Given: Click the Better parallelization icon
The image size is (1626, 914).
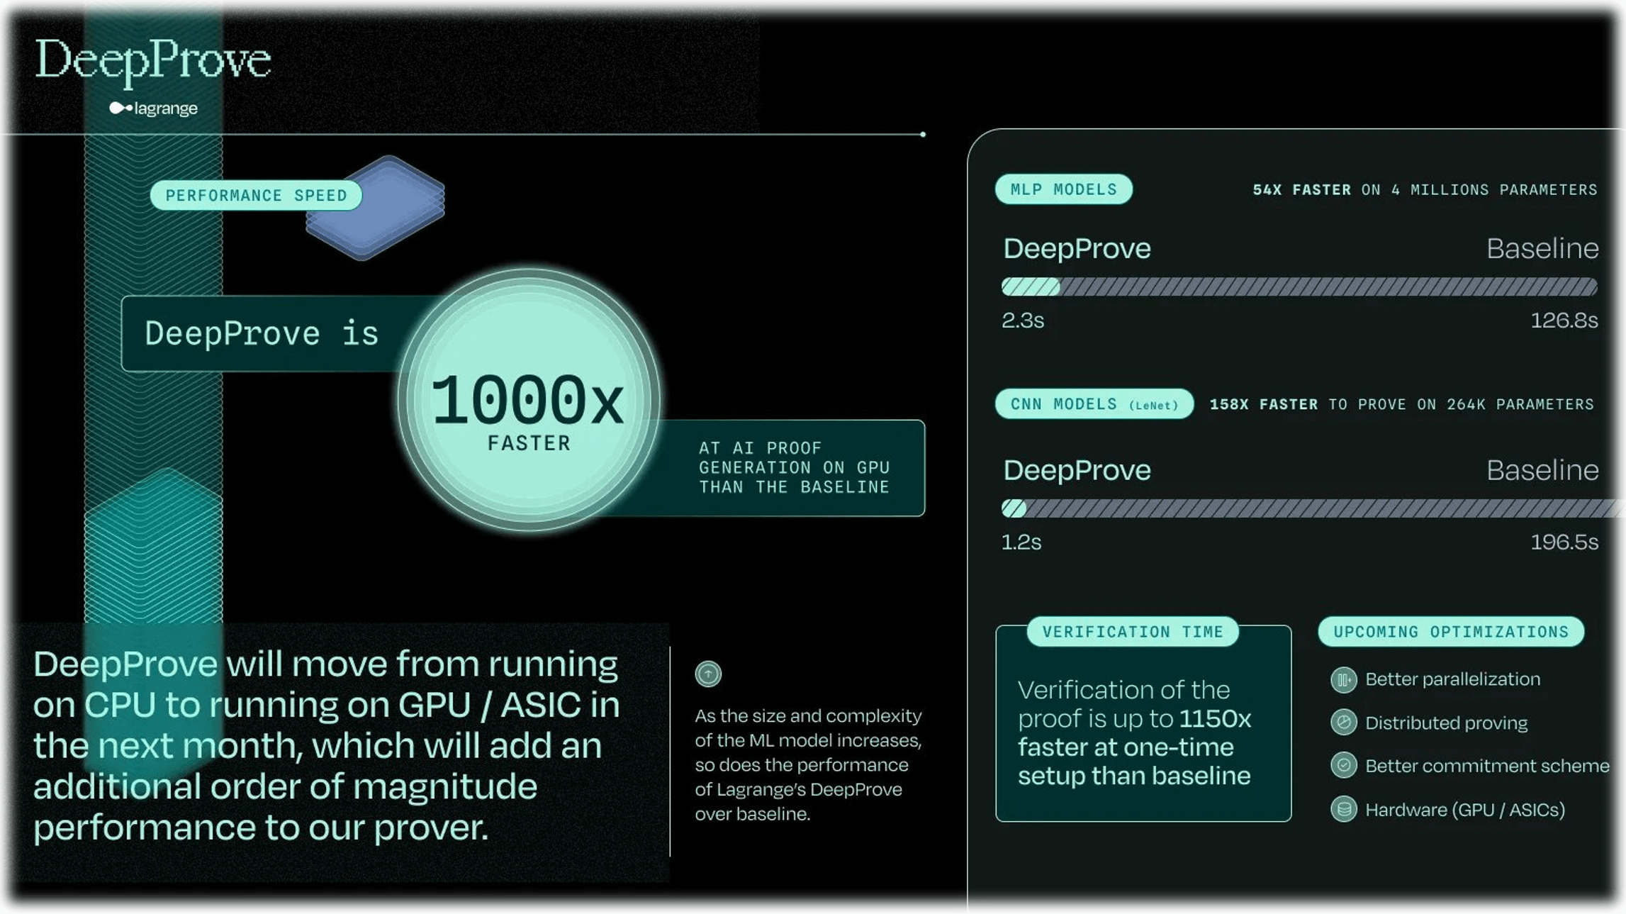Looking at the screenshot, I should tap(1343, 680).
